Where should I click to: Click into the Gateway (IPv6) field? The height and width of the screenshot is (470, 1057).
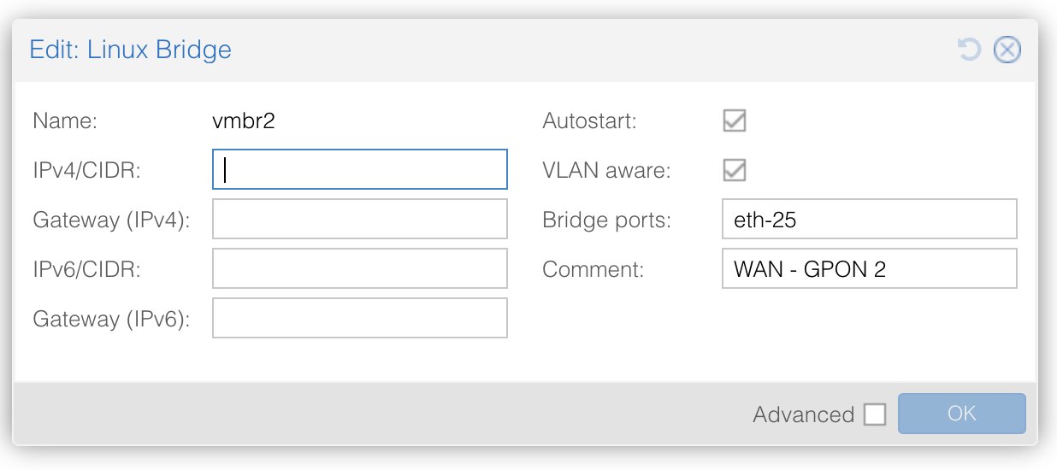click(x=360, y=319)
